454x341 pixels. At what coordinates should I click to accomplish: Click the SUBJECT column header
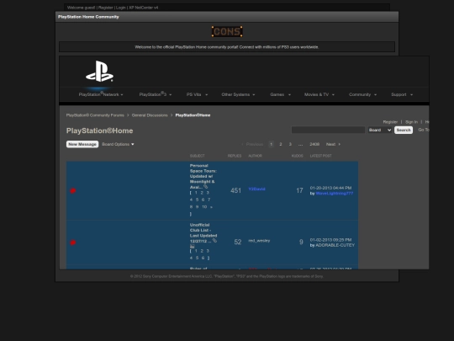[x=198, y=156]
